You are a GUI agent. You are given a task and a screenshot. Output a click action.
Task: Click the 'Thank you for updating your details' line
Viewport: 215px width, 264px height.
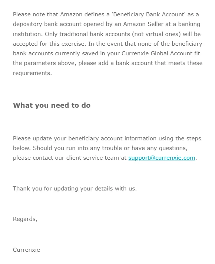pyautogui.click(x=75, y=188)
